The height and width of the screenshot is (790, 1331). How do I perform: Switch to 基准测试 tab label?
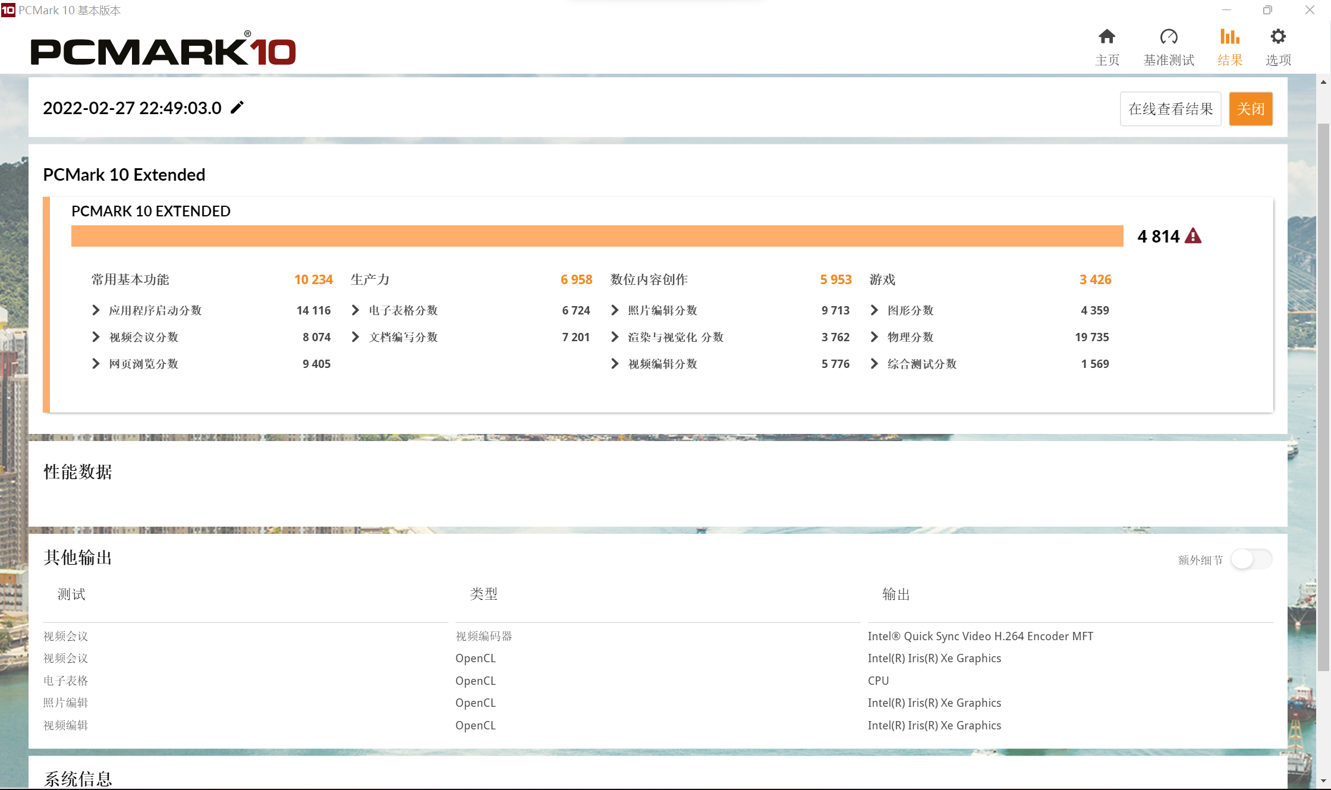(x=1169, y=60)
